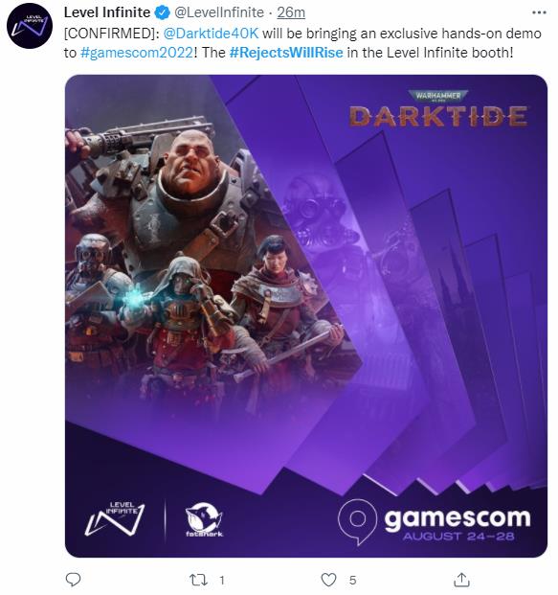The height and width of the screenshot is (595, 558).
Task: Click the Darktide logo in image
Action: 437,109
